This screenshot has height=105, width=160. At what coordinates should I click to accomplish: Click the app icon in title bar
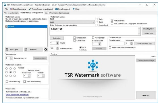point(5,5)
